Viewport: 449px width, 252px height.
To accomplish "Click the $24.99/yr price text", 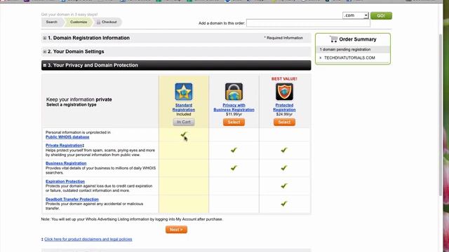I will [284, 114].
